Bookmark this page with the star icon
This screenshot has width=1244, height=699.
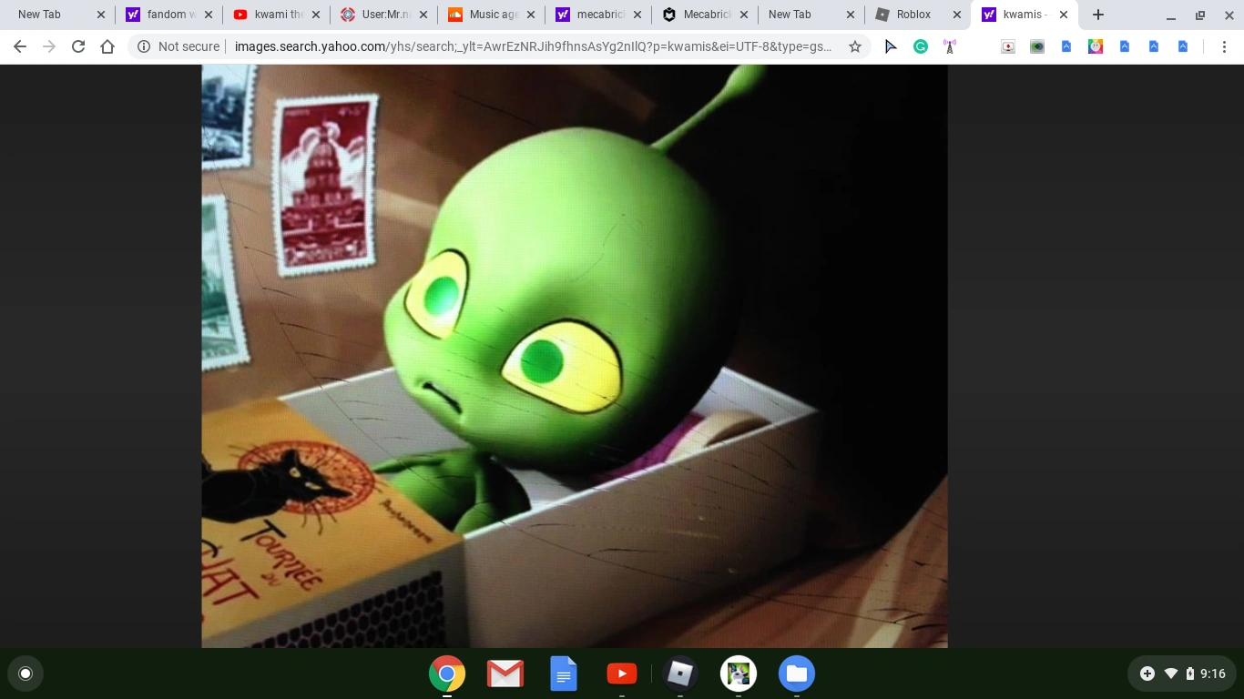click(x=854, y=46)
